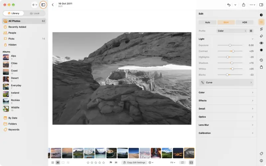This screenshot has width=266, height=166.
Task: Click the share icon in top toolbar
Action: 243,5
